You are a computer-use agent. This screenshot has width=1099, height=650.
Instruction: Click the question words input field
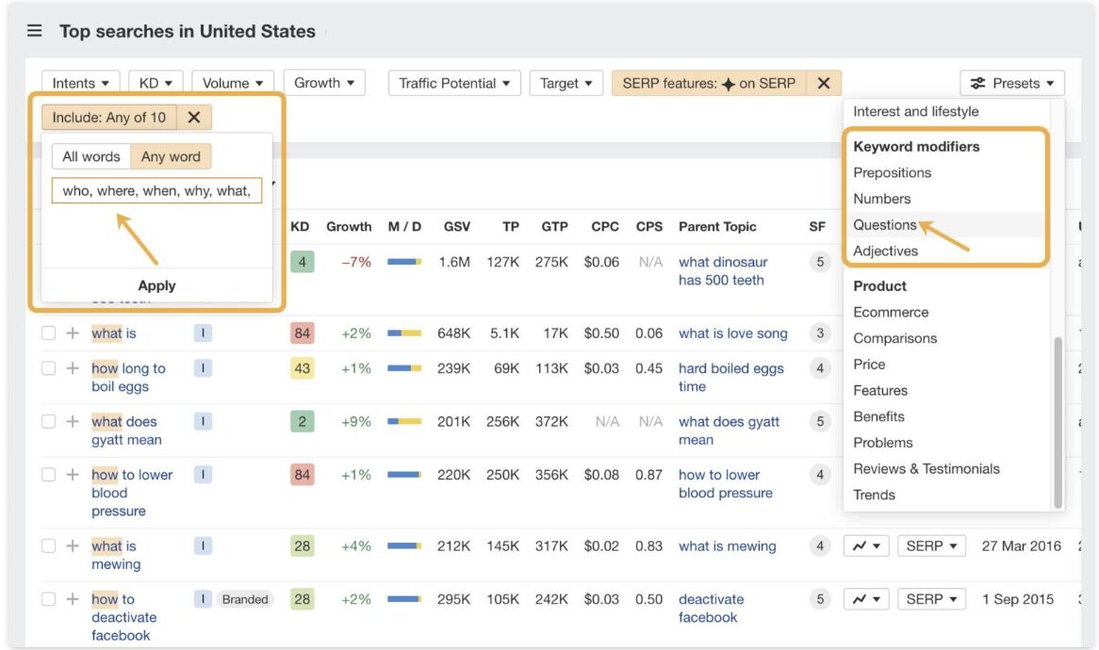pos(156,191)
